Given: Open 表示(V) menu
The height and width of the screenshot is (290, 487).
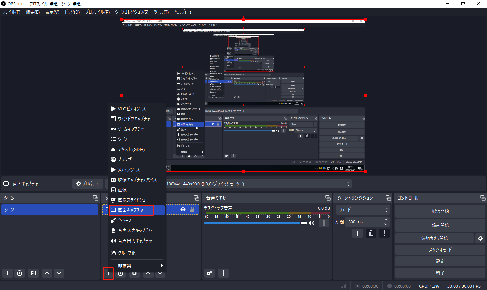Looking at the screenshot, I should pos(52,12).
